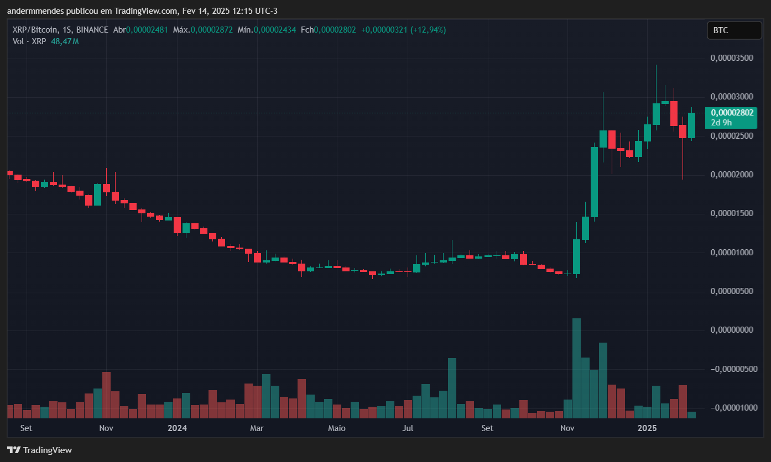Click the TradingView logo at bottom left
The width and height of the screenshot is (771, 462).
click(x=39, y=450)
